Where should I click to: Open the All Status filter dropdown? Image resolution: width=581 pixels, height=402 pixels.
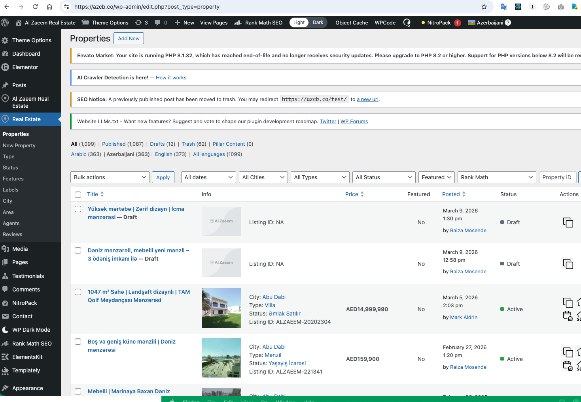point(384,177)
